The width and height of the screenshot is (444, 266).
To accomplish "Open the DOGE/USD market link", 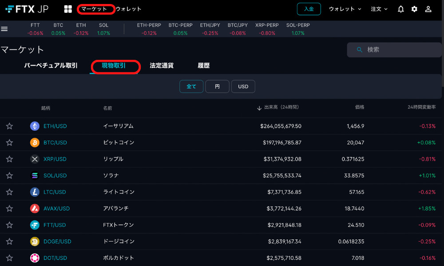I will 57,242.
